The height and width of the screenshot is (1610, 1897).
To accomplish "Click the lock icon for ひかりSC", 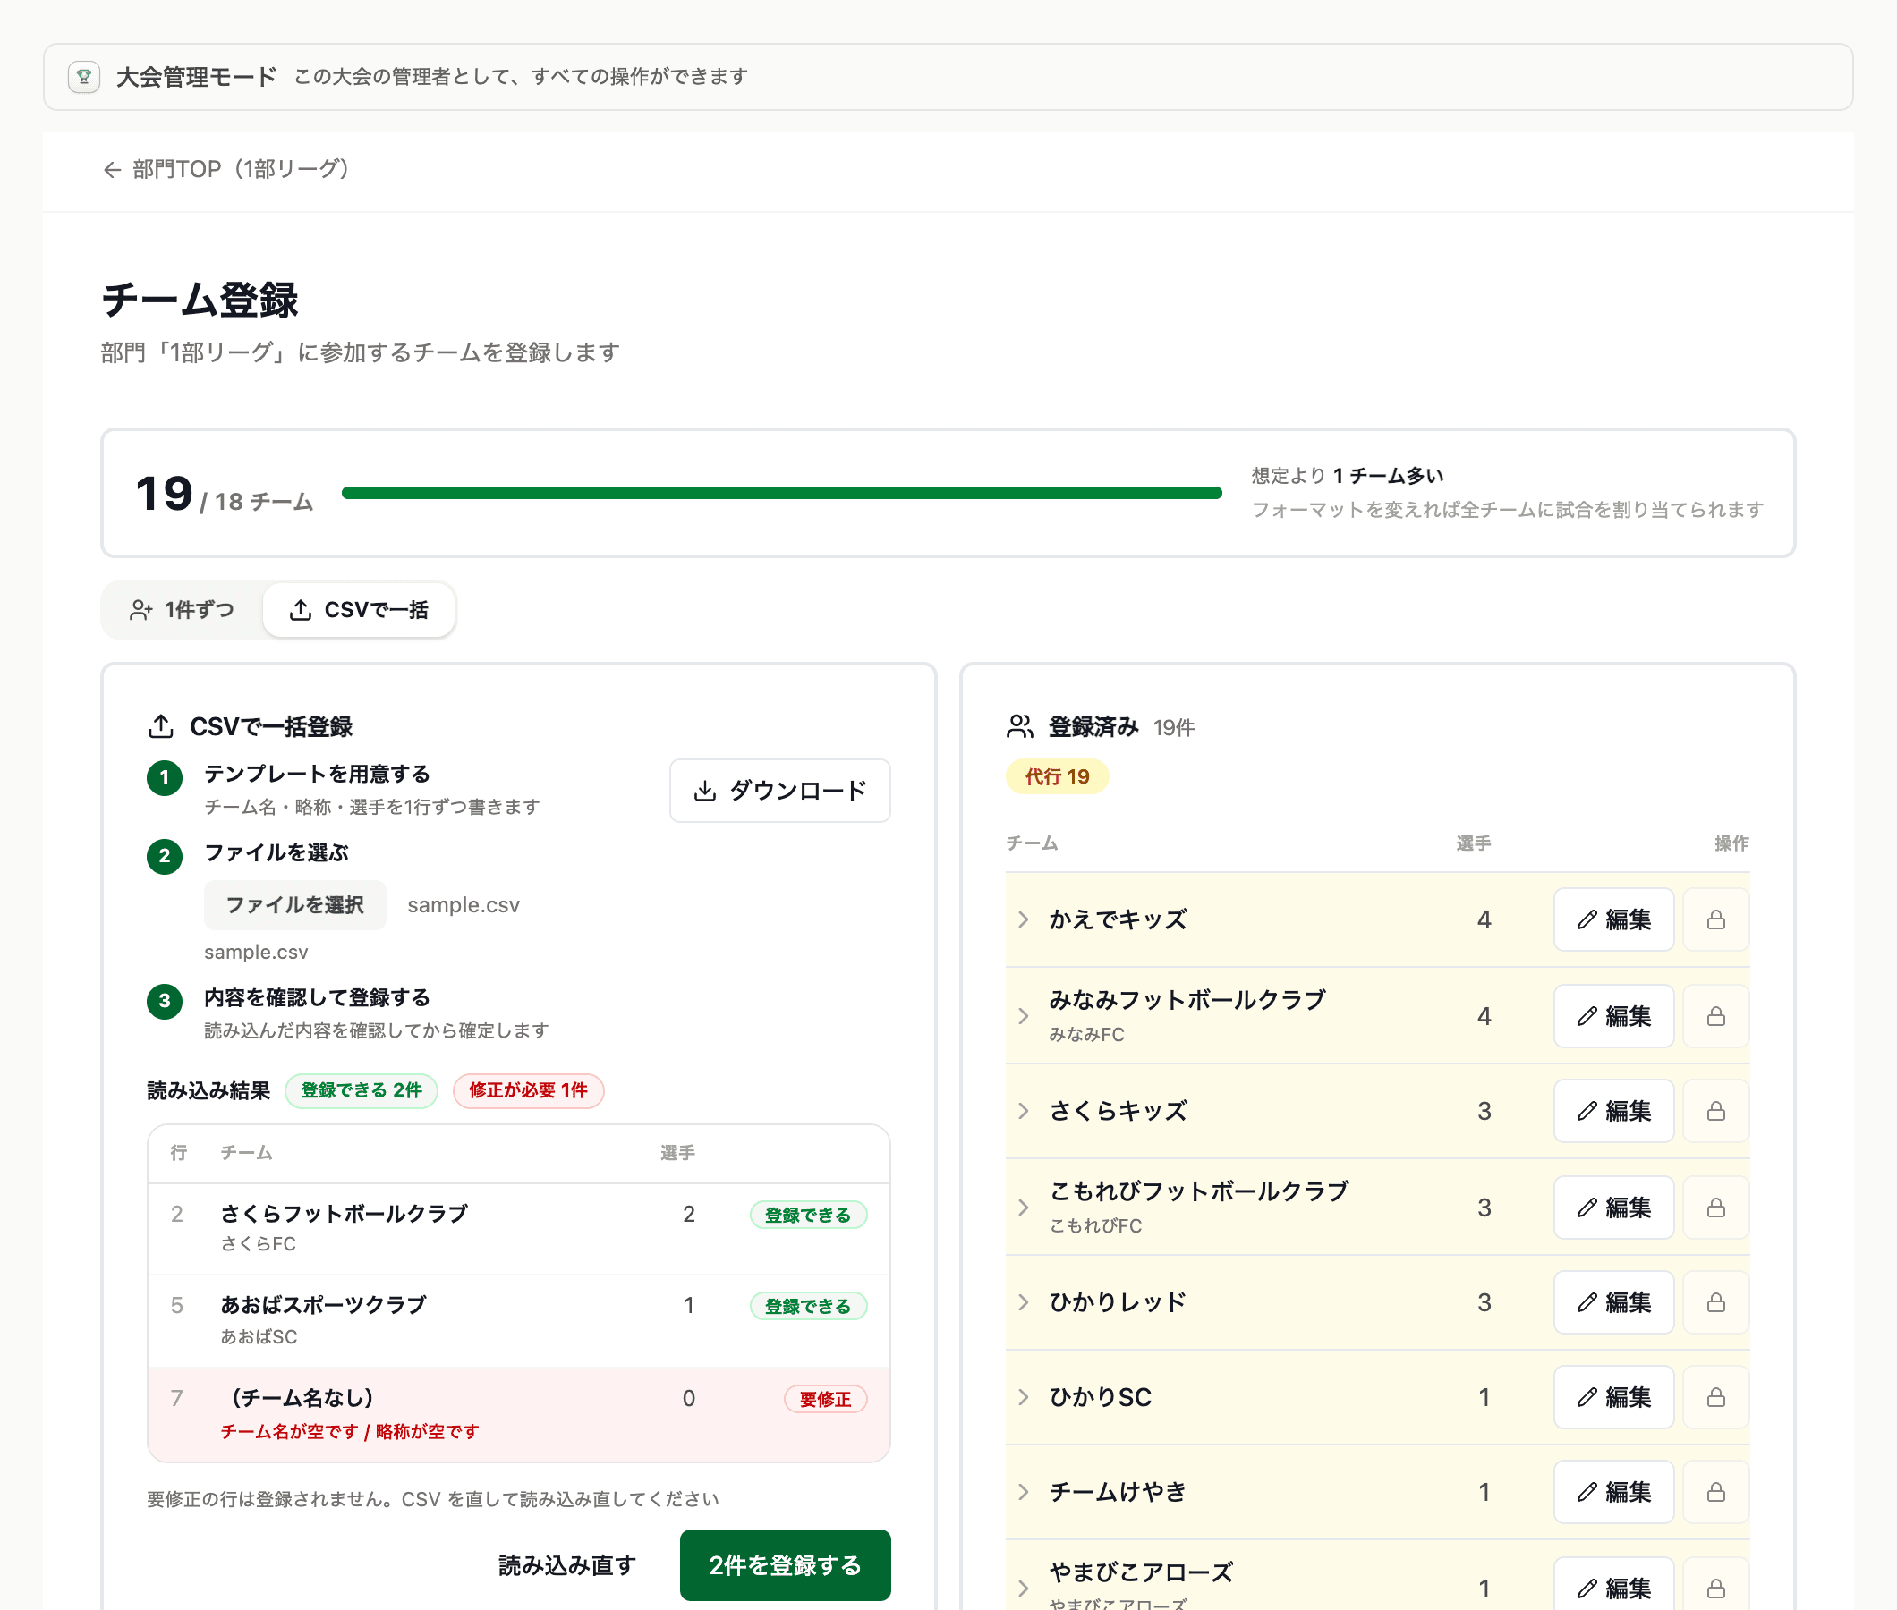I will click(1715, 1397).
